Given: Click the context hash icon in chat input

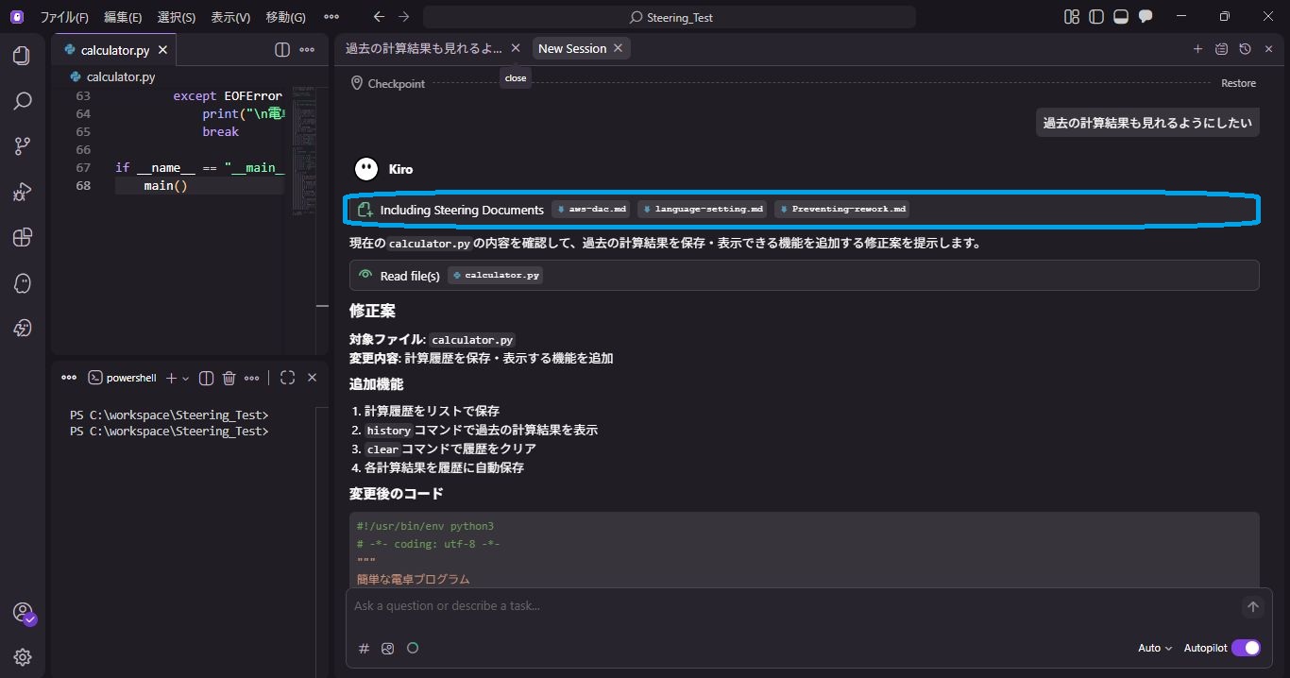Looking at the screenshot, I should pos(364,649).
